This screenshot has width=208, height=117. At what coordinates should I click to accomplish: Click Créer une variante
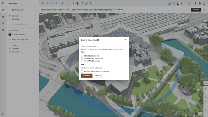point(18,24)
